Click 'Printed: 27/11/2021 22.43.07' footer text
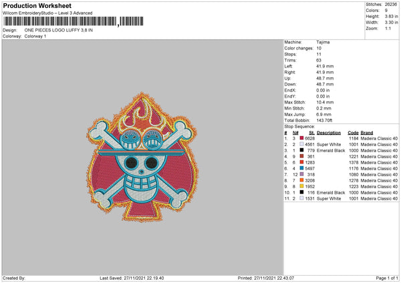This screenshot has height=283, width=401. [266, 278]
